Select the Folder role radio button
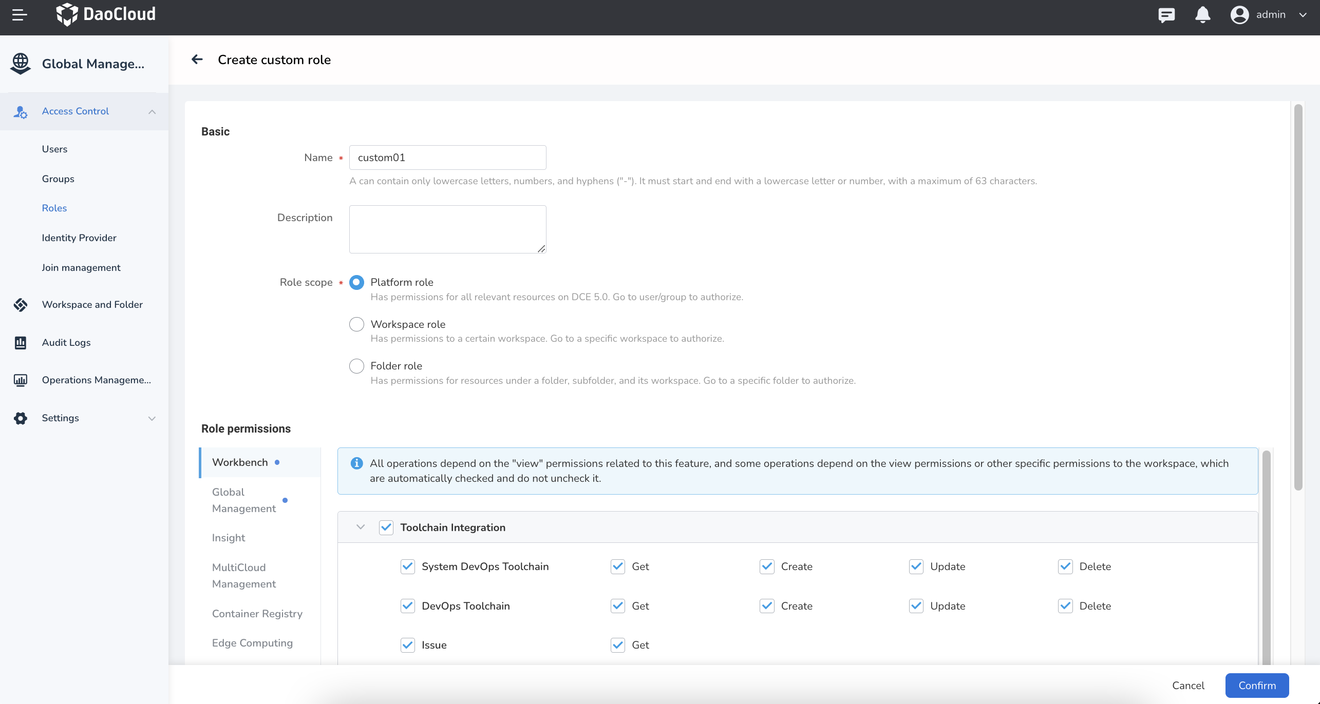 (356, 366)
